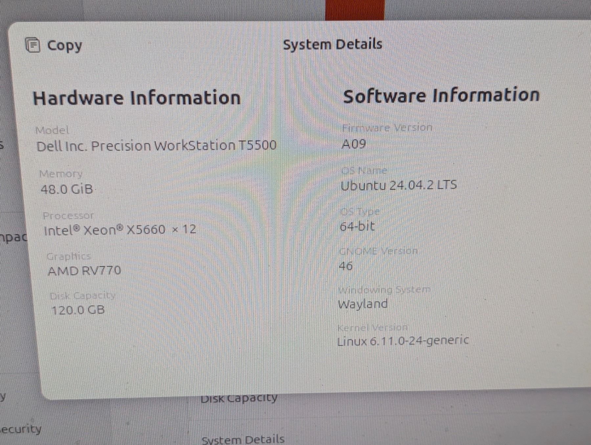
Task: Click the AMD RV770 graphics value
Action: 84,271
